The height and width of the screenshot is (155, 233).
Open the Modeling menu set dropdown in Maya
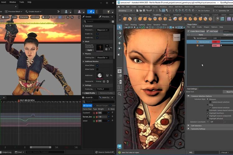coord(125,11)
